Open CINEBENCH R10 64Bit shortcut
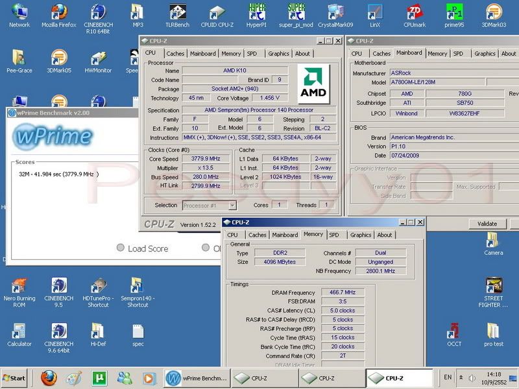 pos(99,18)
